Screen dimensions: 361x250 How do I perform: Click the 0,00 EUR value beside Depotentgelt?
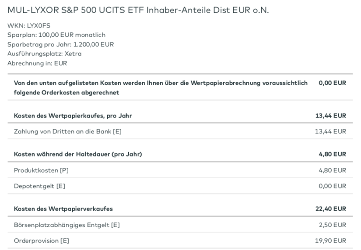point(332,186)
